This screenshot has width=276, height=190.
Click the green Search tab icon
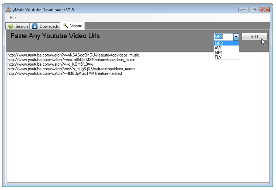(x=11, y=26)
